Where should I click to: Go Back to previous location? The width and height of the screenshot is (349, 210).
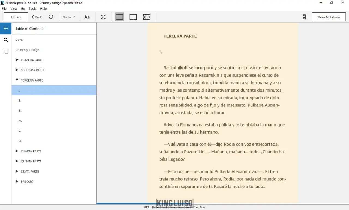click(37, 17)
